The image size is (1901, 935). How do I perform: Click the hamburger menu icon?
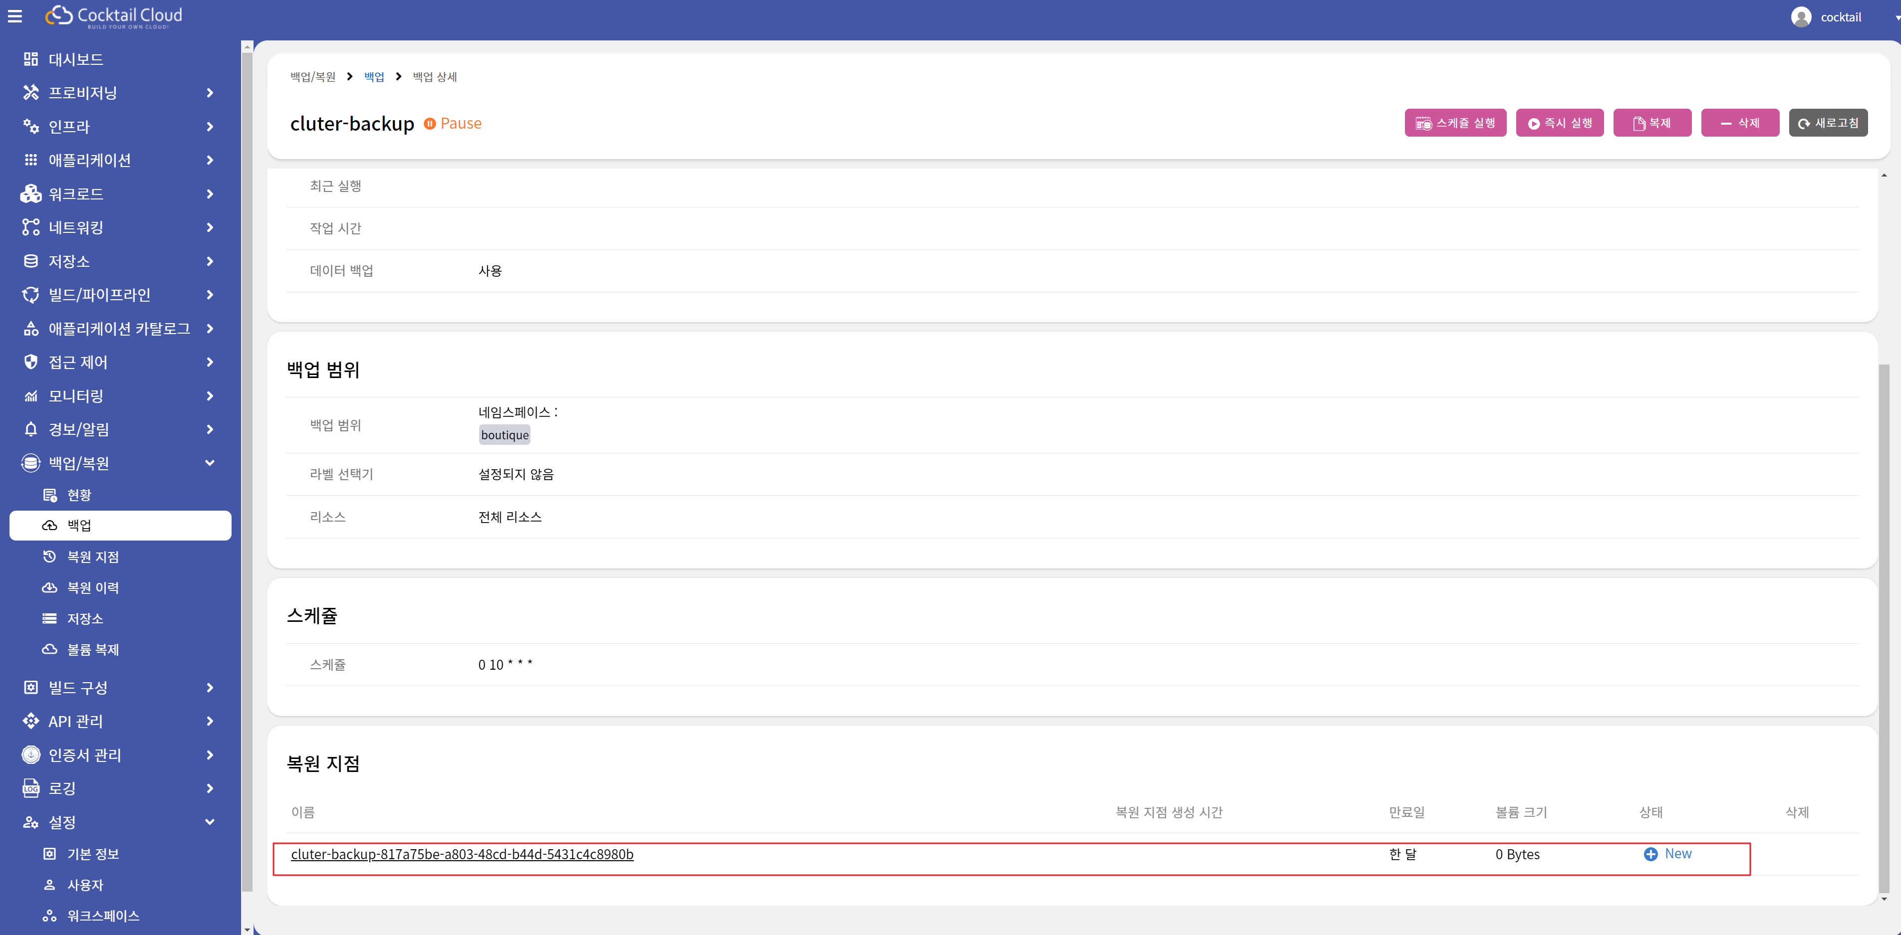(15, 16)
